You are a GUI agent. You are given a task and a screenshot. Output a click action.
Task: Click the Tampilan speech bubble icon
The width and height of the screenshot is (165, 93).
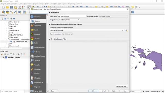32,65
